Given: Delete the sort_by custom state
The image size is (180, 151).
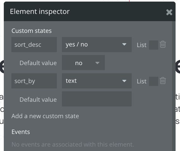Looking at the screenshot, I should tap(163, 81).
